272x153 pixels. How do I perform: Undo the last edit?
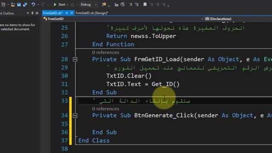33,5
